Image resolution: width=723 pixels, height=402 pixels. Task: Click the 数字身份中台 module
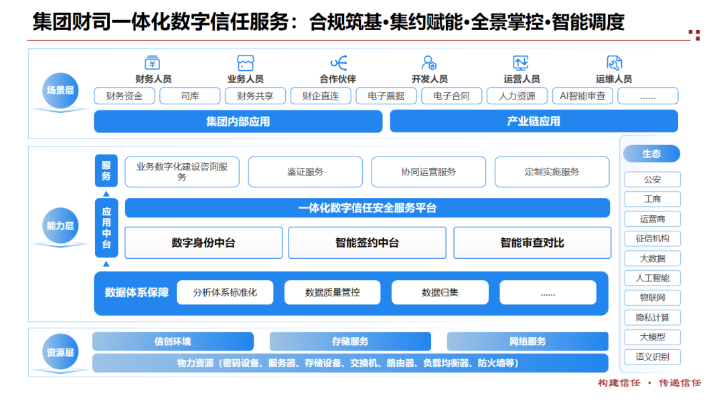[204, 243]
